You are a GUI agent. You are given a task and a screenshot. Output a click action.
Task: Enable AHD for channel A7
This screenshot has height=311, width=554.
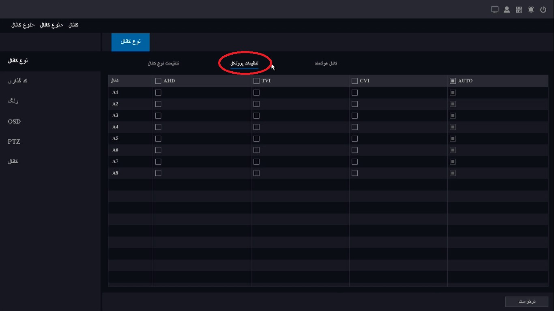[158, 162]
